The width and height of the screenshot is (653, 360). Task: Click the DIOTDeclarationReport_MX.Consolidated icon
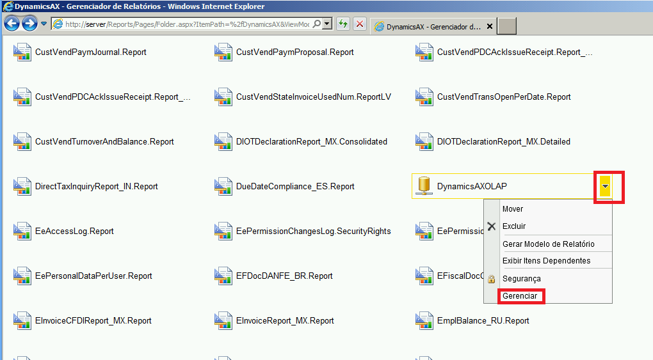(223, 142)
